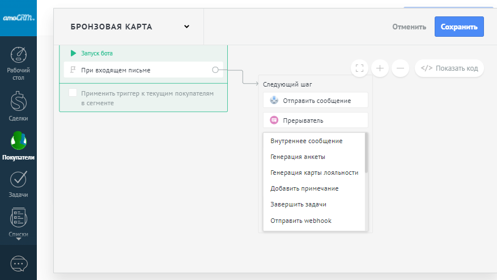Go to Покупатели sidebar icon
Image resolution: width=497 pixels, height=280 pixels.
pos(19,141)
